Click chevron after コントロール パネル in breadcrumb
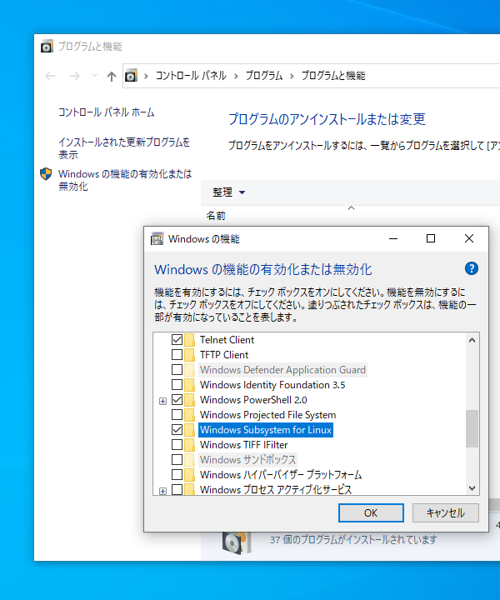 [x=236, y=76]
